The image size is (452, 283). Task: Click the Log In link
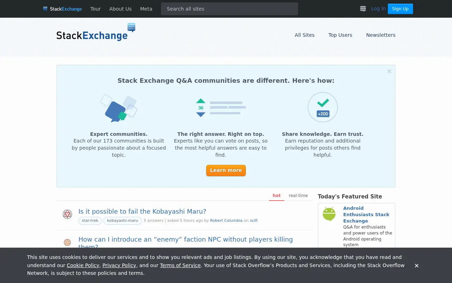(x=378, y=8)
